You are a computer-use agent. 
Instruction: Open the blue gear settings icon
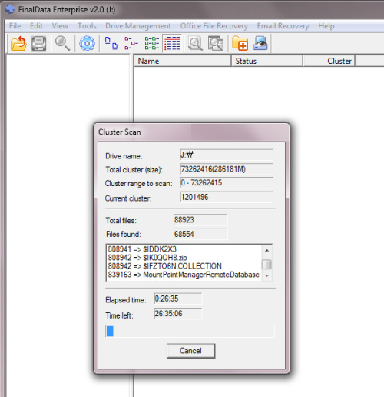pos(87,43)
